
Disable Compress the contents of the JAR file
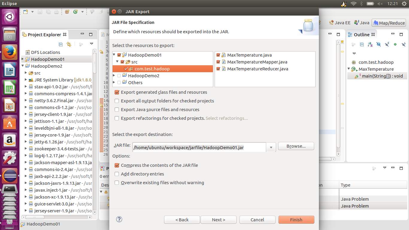coord(117,165)
